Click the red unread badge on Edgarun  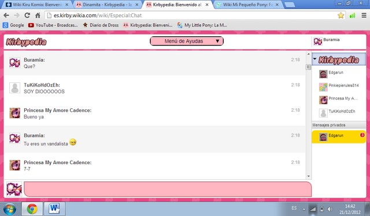coord(362,135)
